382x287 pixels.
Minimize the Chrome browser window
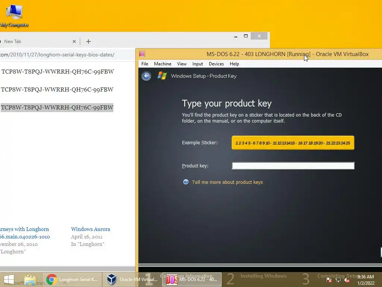click(236, 36)
